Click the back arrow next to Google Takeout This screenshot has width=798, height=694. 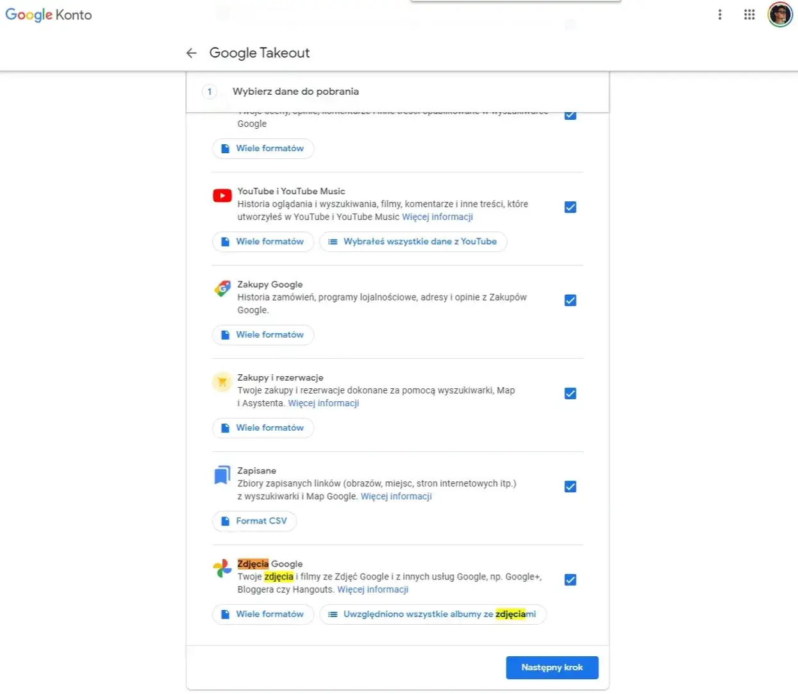pyautogui.click(x=191, y=53)
